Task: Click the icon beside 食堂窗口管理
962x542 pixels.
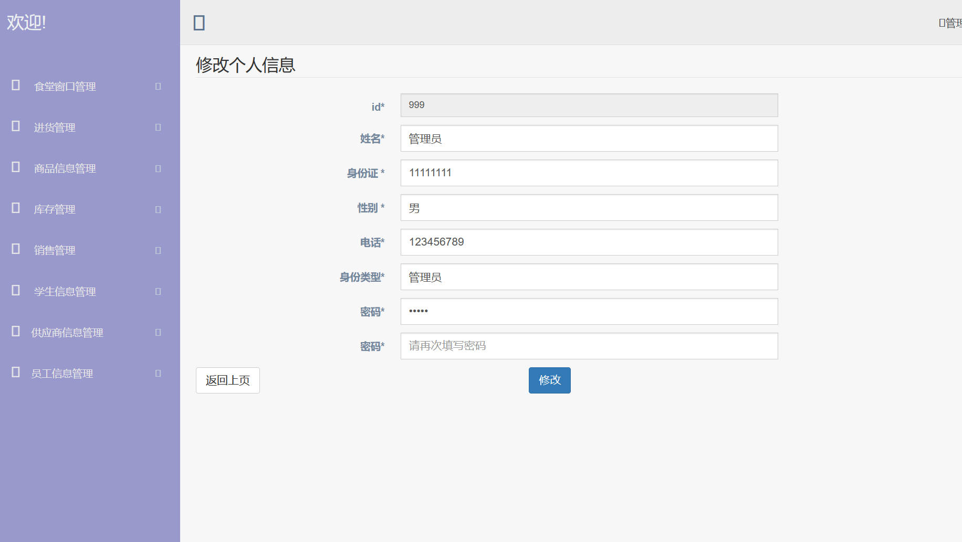Action: [16, 86]
